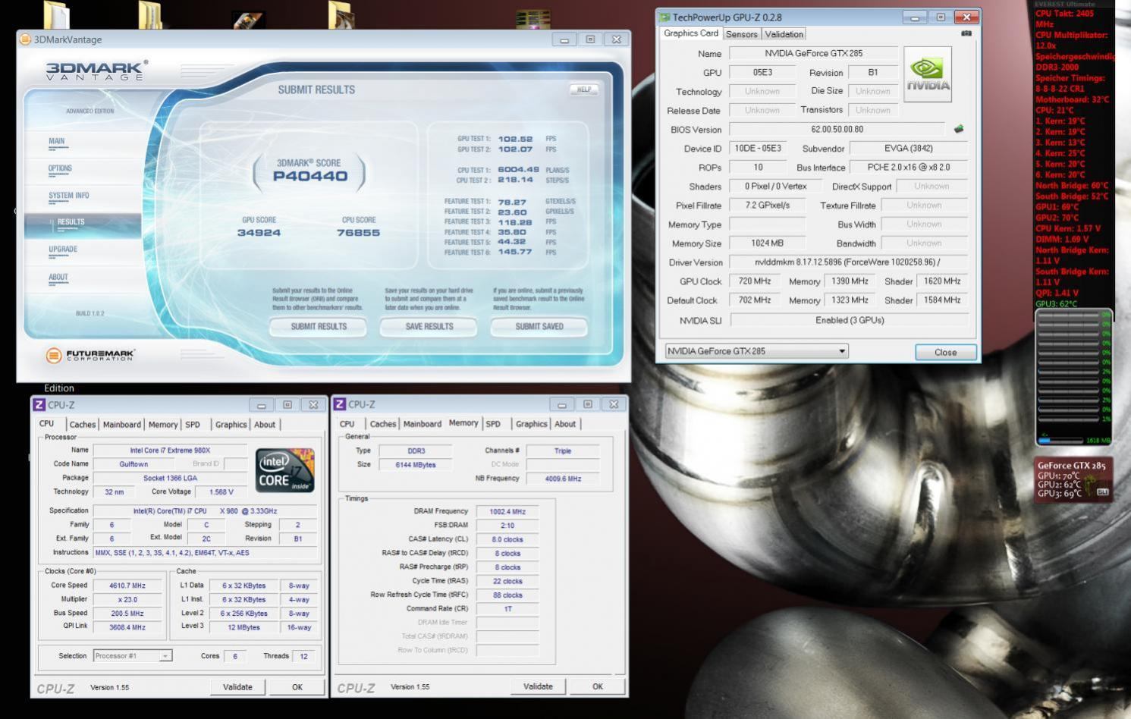Click the Specification field in CPU-Z

pyautogui.click(x=206, y=511)
